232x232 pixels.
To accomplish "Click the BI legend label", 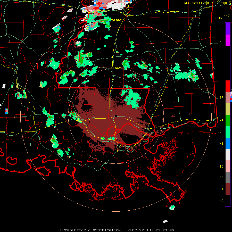I will pos(221,189).
